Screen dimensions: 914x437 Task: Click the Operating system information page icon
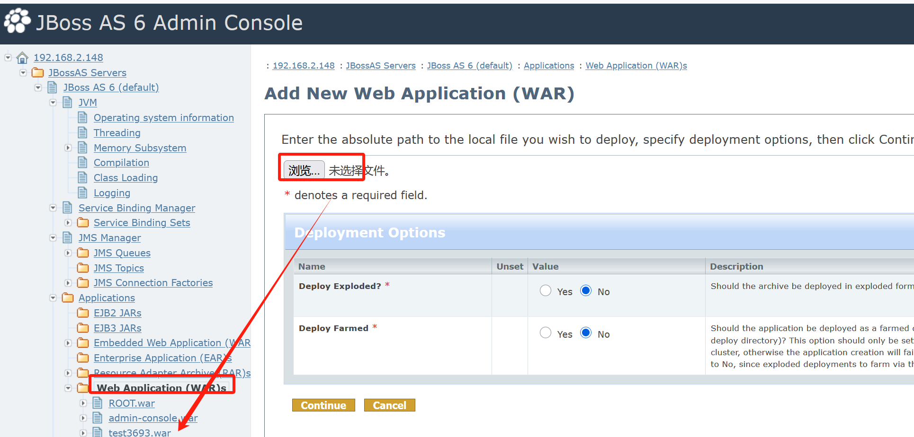point(83,117)
